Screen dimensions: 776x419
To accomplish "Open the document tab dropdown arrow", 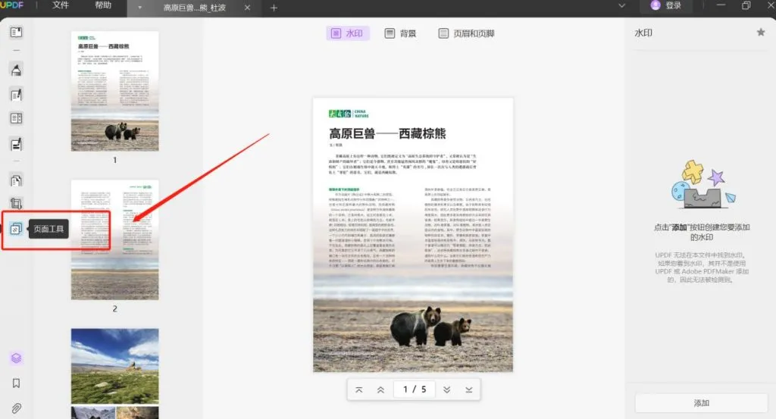I will tap(140, 8).
